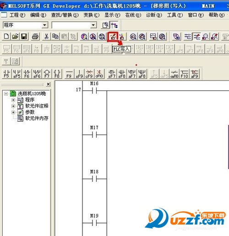Select 软元件内存 in project tree
The image size is (229, 236).
point(37,118)
